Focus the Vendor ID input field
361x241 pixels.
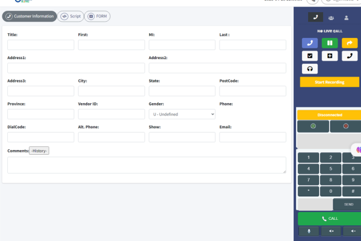coord(111,114)
